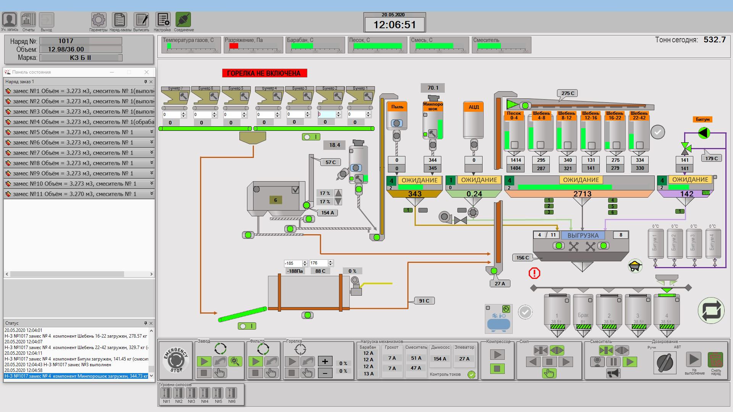Click the Соединение connection plug icon

click(183, 19)
